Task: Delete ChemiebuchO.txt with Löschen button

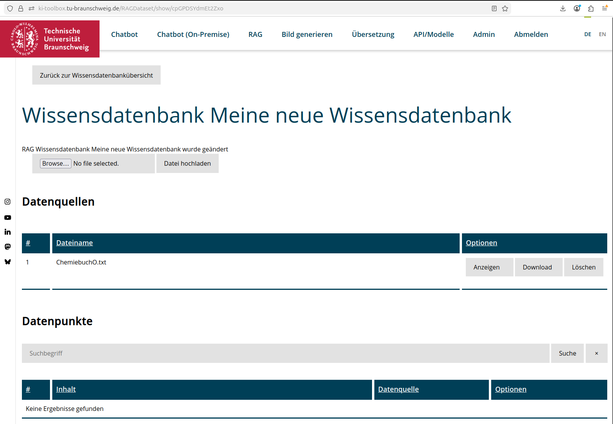Action: tap(583, 267)
